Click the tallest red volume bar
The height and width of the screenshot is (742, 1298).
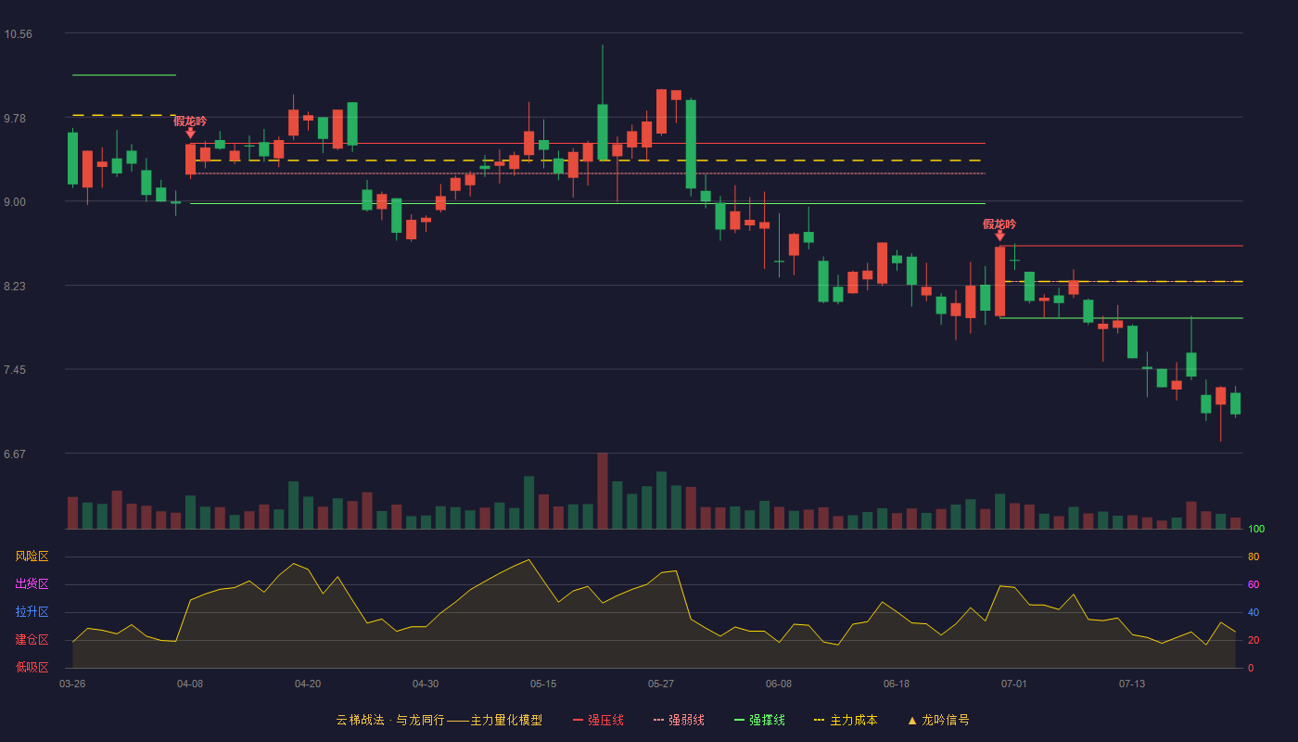[x=603, y=491]
